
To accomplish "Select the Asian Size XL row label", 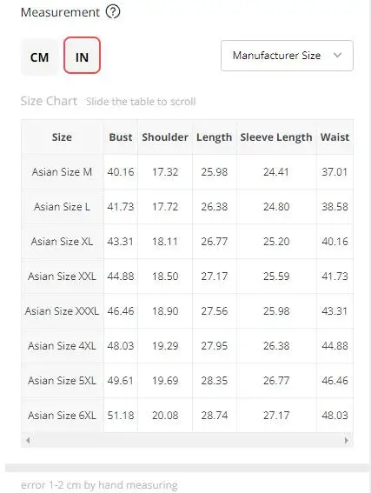I will coord(62,242).
